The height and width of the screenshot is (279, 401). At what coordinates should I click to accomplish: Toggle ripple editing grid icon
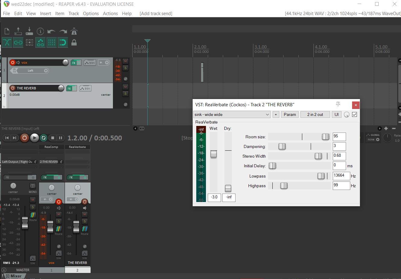(x=29, y=42)
